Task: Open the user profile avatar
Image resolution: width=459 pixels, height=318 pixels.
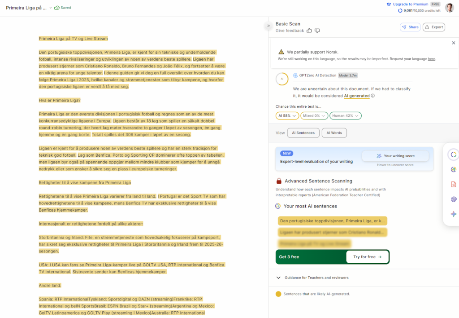Action: [450, 8]
